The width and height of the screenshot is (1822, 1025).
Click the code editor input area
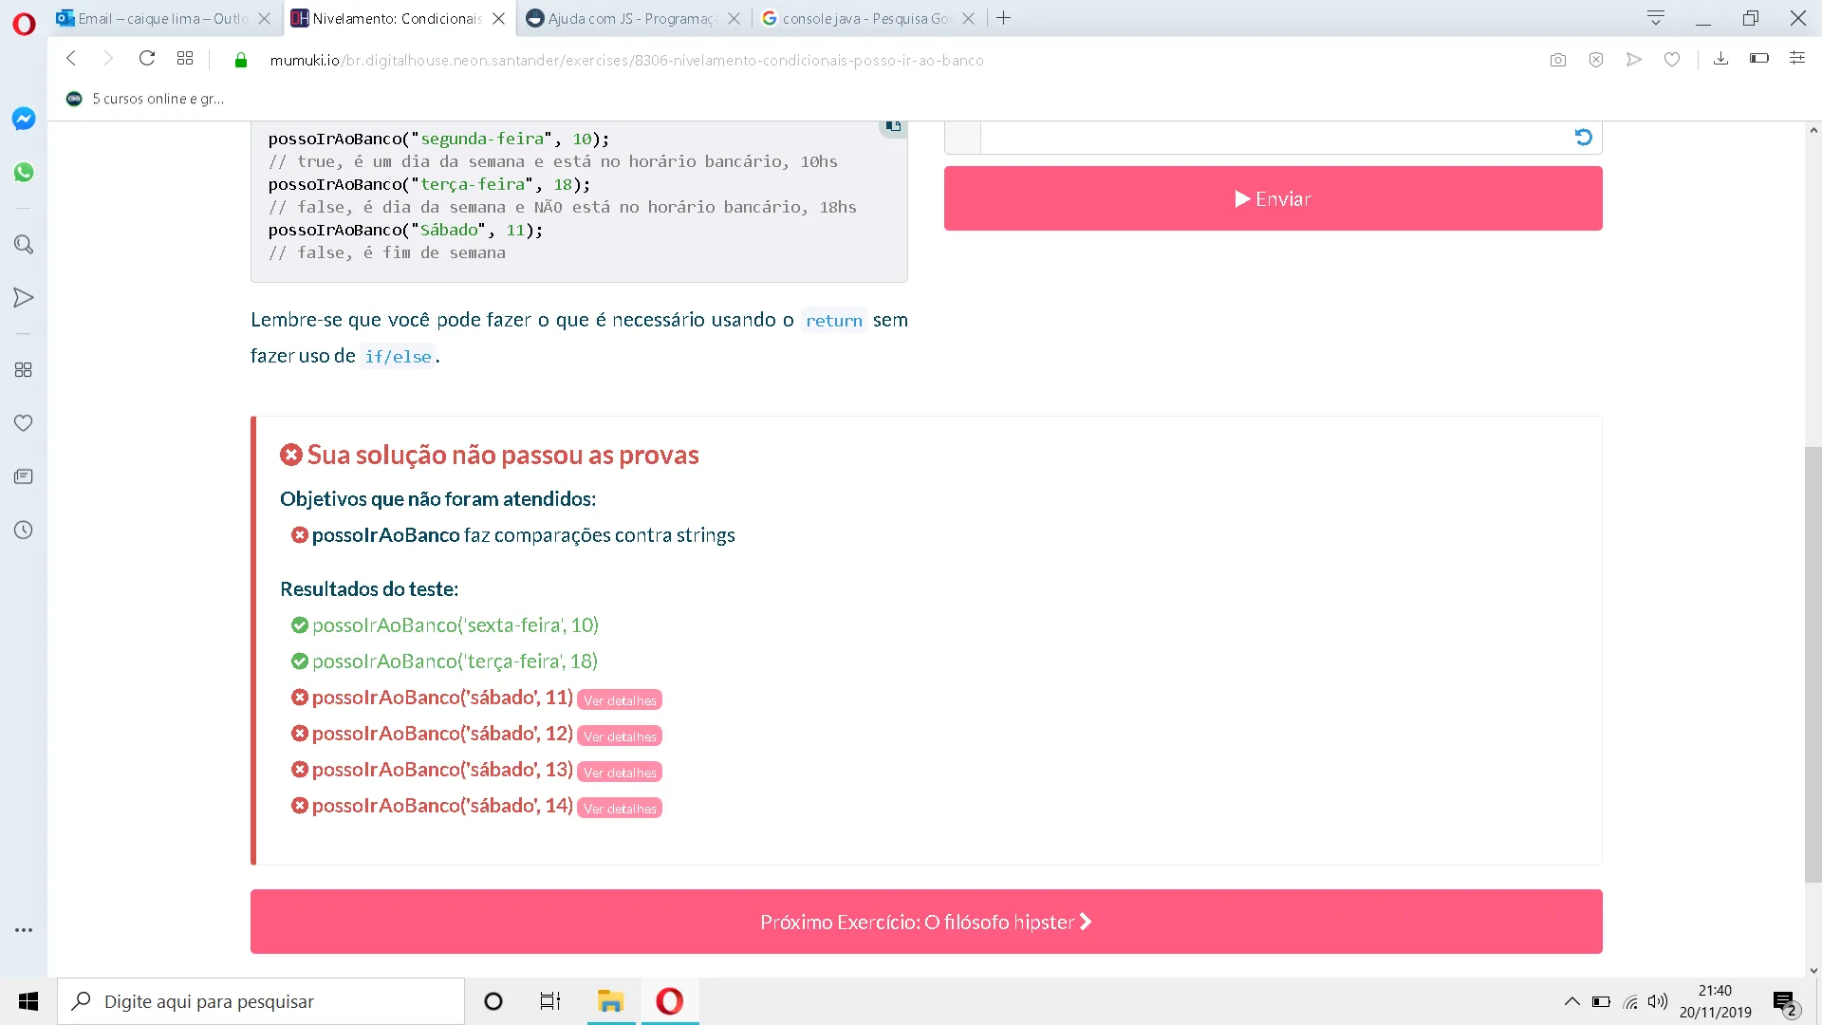[x=1272, y=138]
